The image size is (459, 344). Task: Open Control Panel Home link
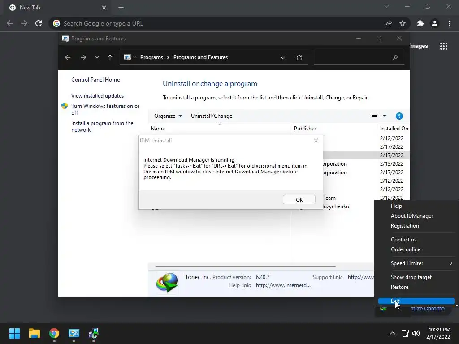coord(95,80)
